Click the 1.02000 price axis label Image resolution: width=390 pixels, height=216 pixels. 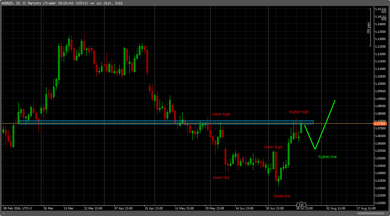coord(381,203)
